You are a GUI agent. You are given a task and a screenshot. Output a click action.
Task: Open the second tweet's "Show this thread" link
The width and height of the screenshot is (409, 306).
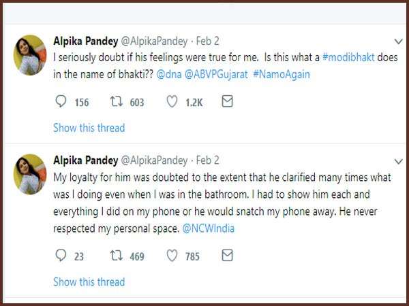(89, 282)
